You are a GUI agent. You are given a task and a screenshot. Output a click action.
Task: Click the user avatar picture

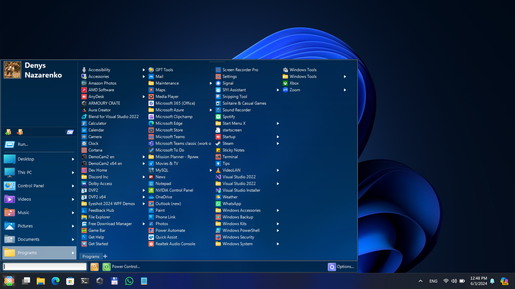pyautogui.click(x=12, y=70)
